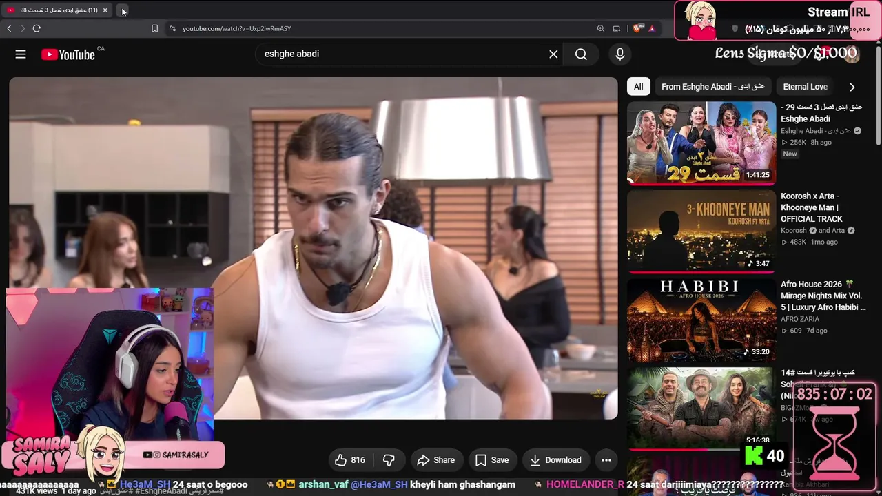Click the 33:20 duration badge
This screenshot has width=882, height=496.
point(756,351)
